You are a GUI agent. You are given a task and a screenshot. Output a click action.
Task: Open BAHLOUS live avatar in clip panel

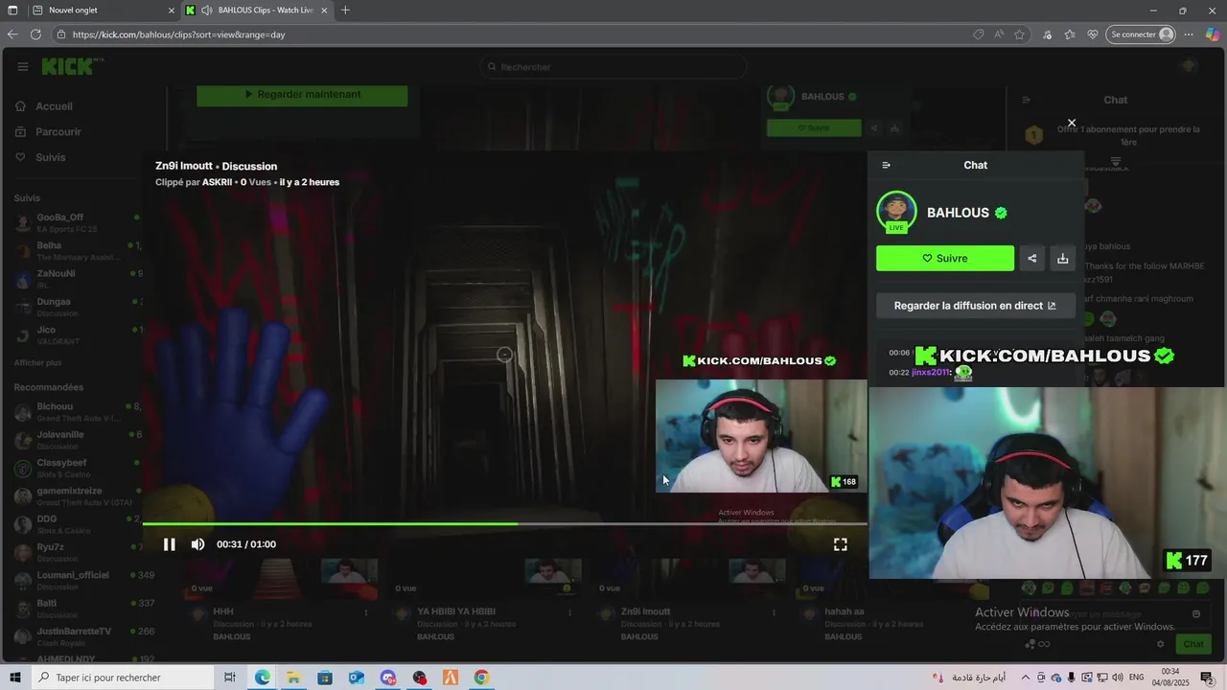coord(896,212)
